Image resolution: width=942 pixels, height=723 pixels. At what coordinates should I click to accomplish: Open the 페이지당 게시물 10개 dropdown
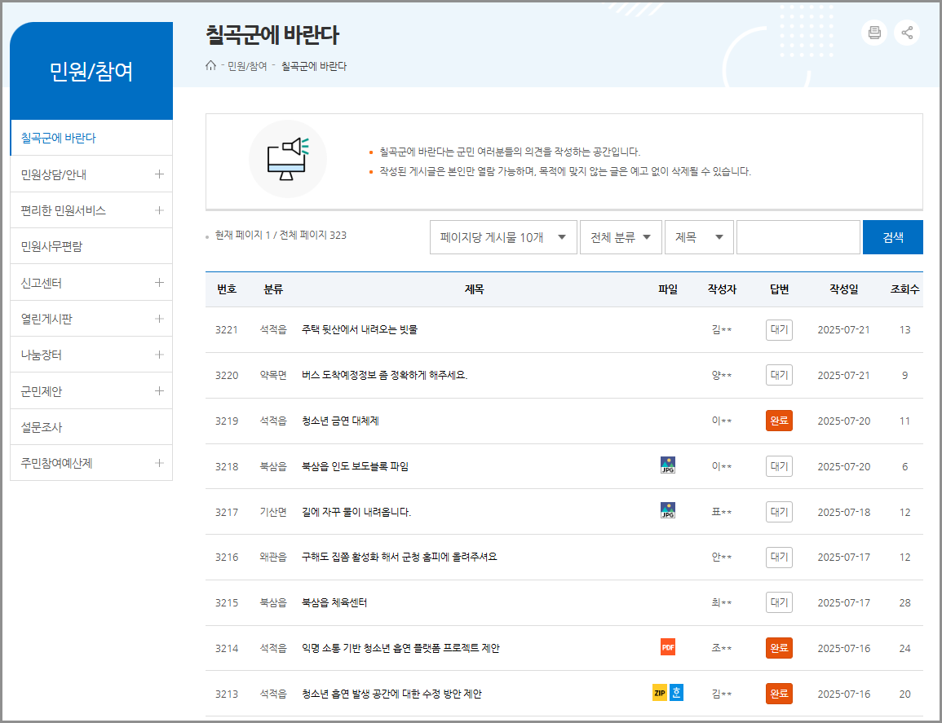(x=503, y=236)
